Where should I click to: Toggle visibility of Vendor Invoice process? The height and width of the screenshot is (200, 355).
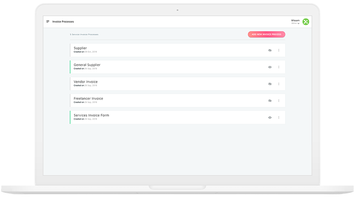point(270,84)
